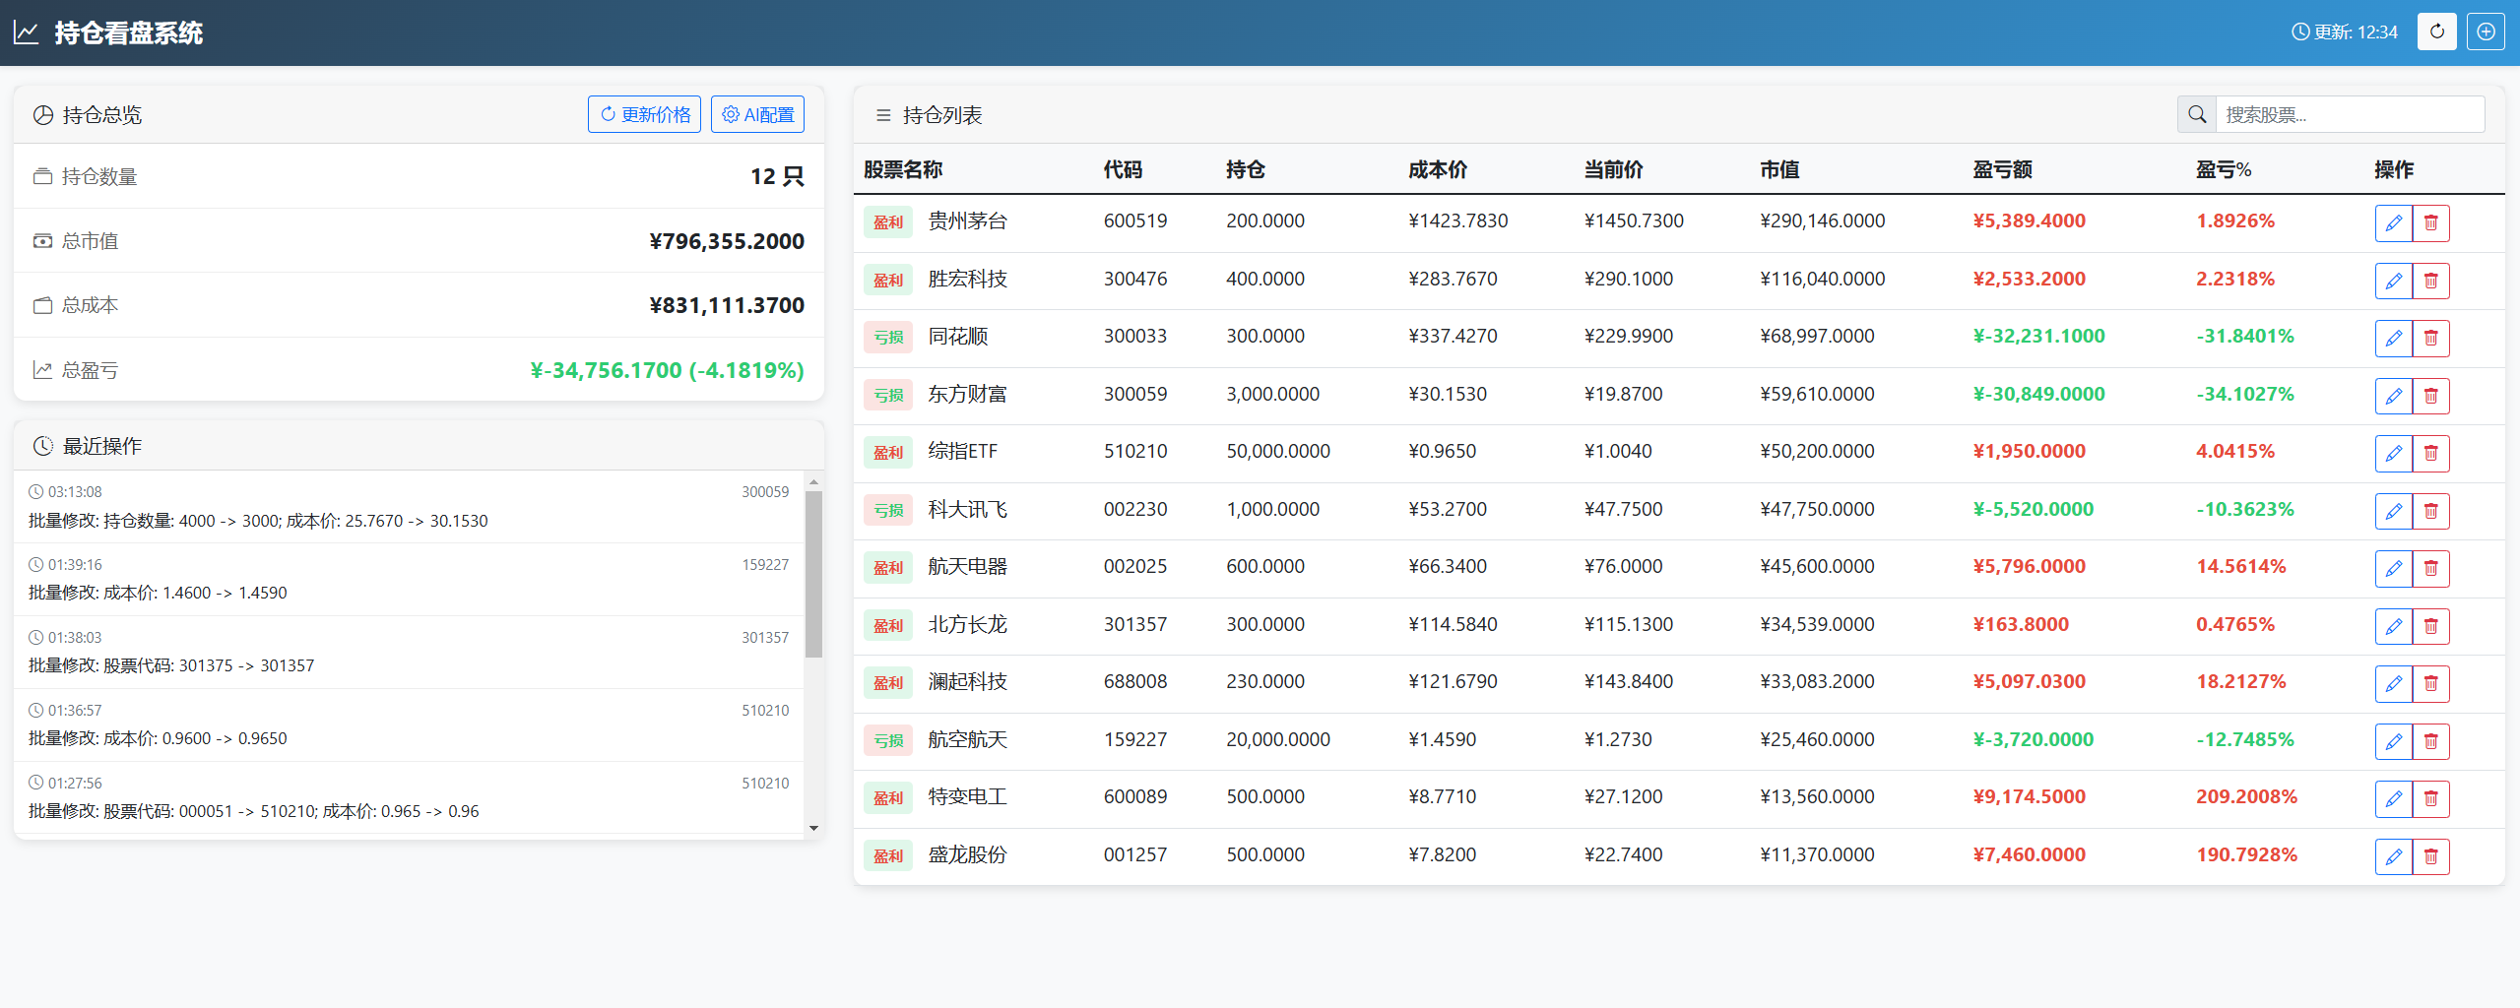Image resolution: width=2520 pixels, height=1008 pixels.
Task: Click the 盛龙股份 stock name
Action: 967,854
